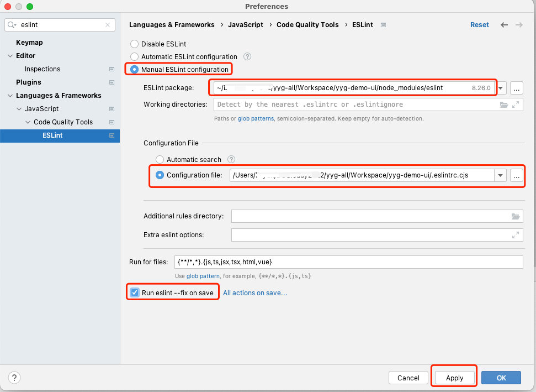Click the project-level icon beside Code Quality Tools

(112, 122)
